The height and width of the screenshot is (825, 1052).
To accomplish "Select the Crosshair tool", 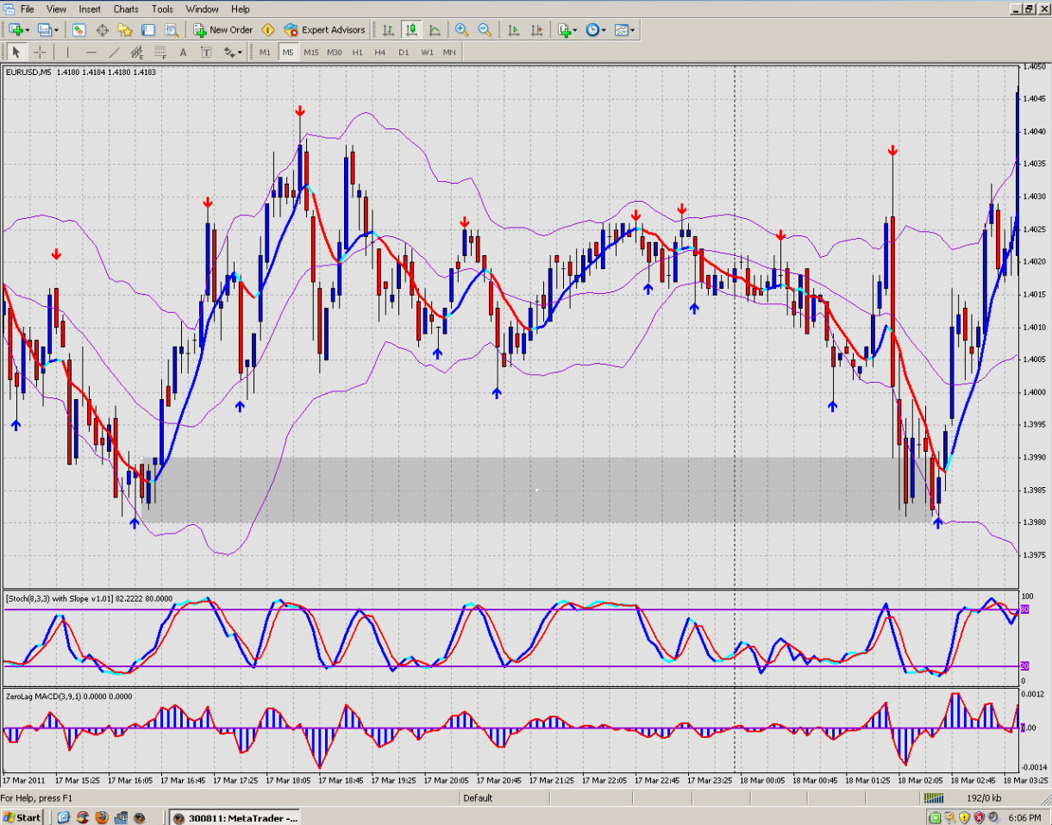I will (x=40, y=52).
